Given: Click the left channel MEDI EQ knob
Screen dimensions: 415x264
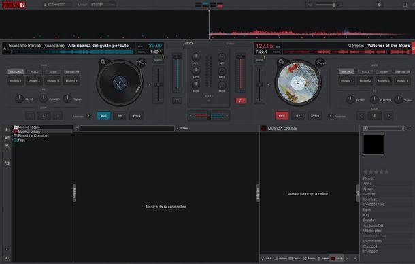Looking at the screenshot, I should (195, 71).
